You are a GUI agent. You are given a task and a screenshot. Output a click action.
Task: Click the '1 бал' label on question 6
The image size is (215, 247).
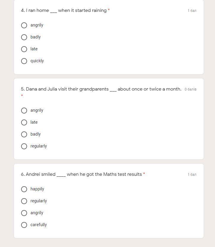click(x=192, y=175)
